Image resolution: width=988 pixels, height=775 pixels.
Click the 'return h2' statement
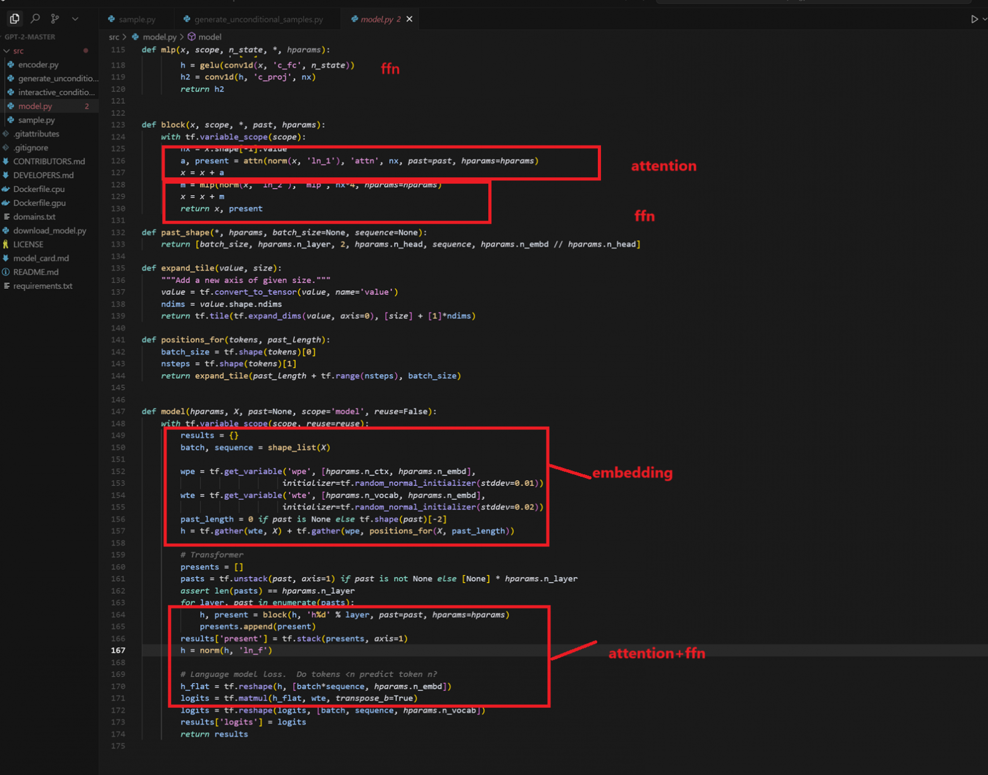[x=202, y=89]
